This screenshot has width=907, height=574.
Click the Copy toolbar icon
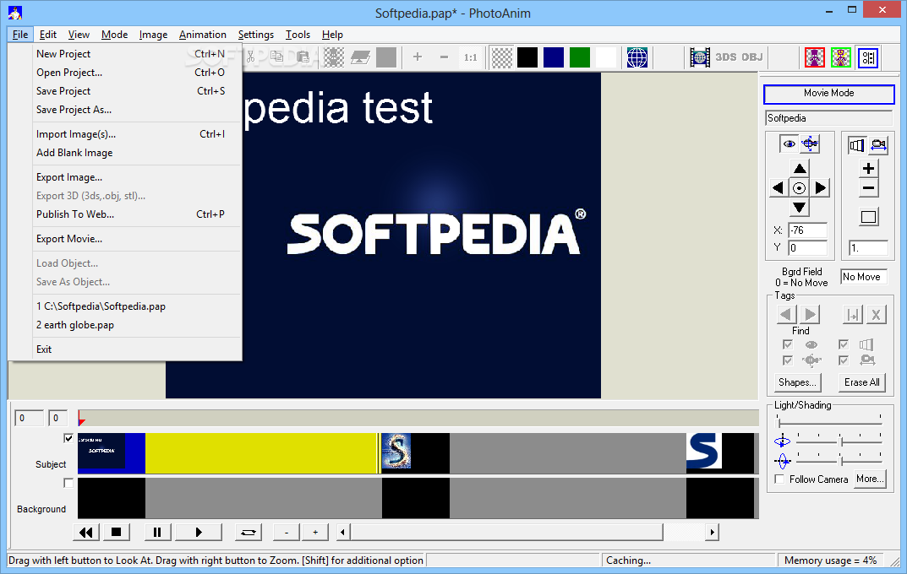pyautogui.click(x=277, y=57)
